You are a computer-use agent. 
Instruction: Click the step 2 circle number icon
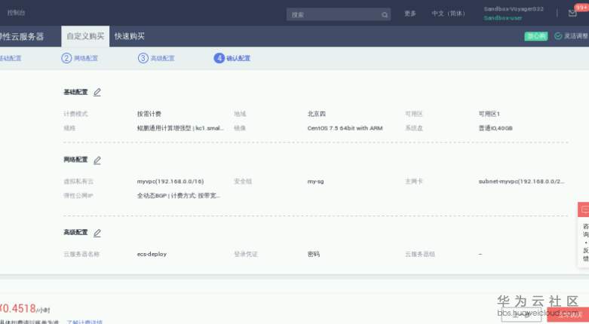66,58
